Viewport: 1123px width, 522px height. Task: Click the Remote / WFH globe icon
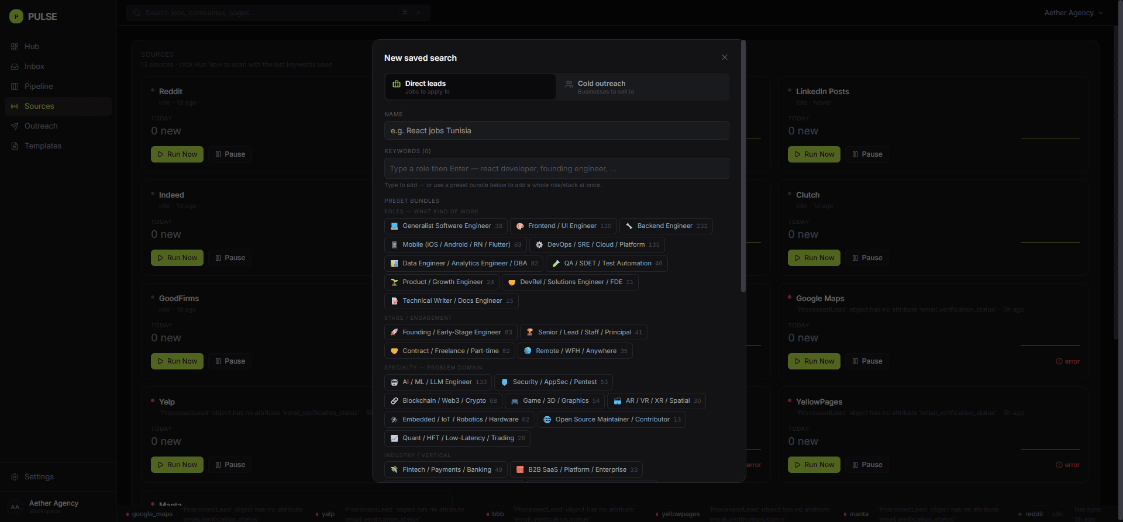(x=528, y=351)
